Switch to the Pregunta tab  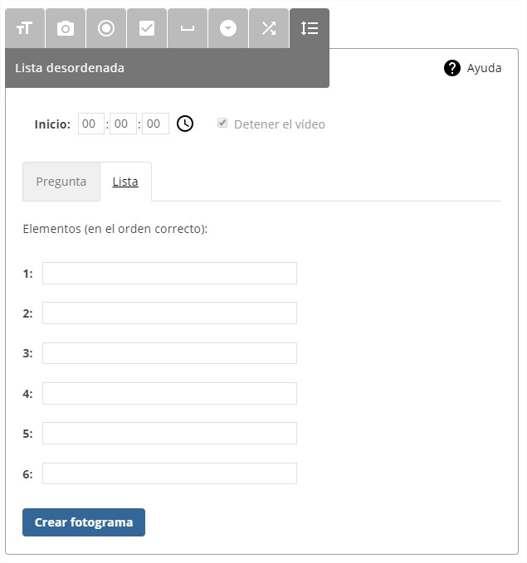pos(61,182)
